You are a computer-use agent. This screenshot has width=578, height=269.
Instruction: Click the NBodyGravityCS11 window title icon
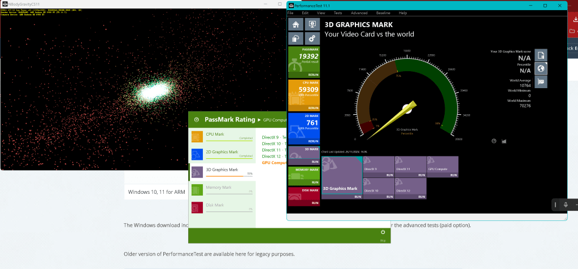[5, 4]
